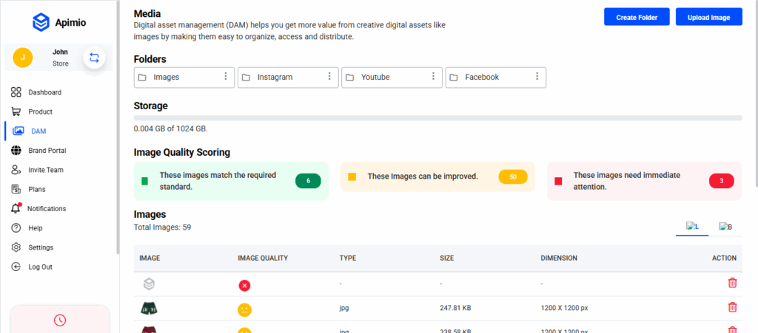The image size is (758, 333).
Task: Click the storage usage progress bar
Action: coord(437,117)
